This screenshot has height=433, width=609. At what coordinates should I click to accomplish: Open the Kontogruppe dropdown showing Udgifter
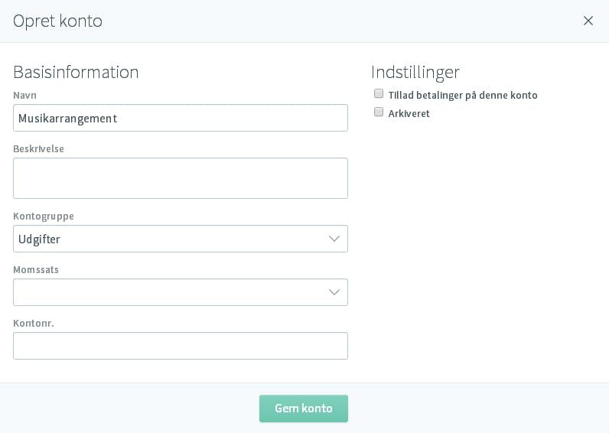click(x=181, y=239)
